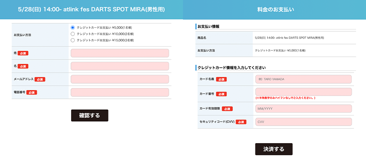Focus the カード番号 input field
This screenshot has height=161, width=366.
pos(304,92)
